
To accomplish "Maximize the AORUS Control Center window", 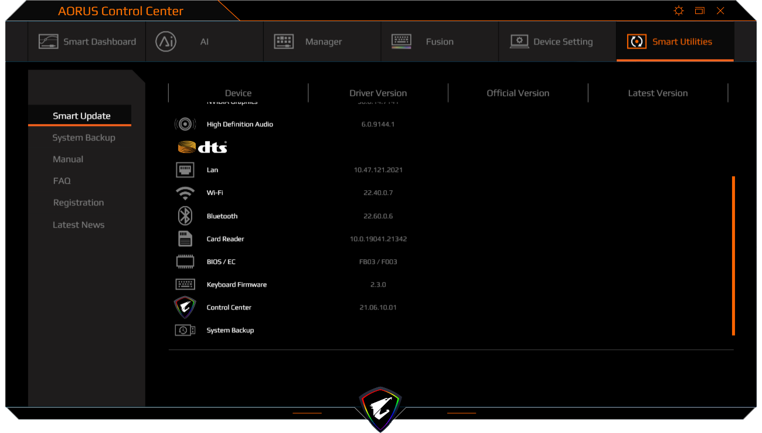I will (699, 11).
